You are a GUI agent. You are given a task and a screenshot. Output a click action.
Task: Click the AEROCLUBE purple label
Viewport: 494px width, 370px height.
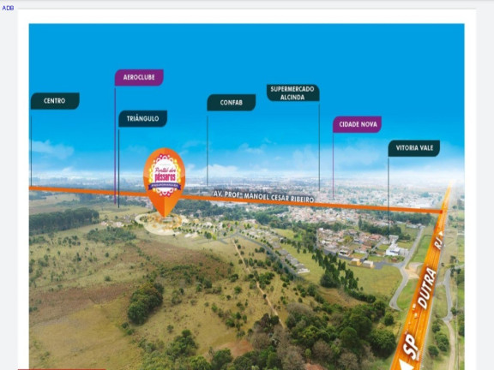139,77
